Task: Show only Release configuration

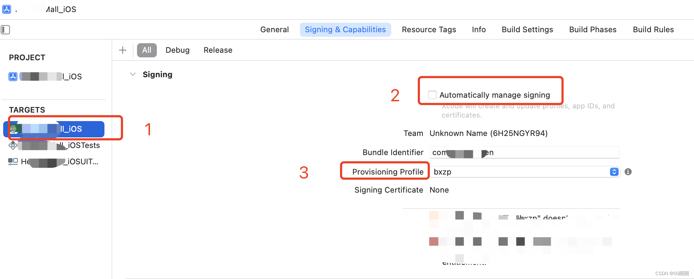Action: (x=218, y=50)
